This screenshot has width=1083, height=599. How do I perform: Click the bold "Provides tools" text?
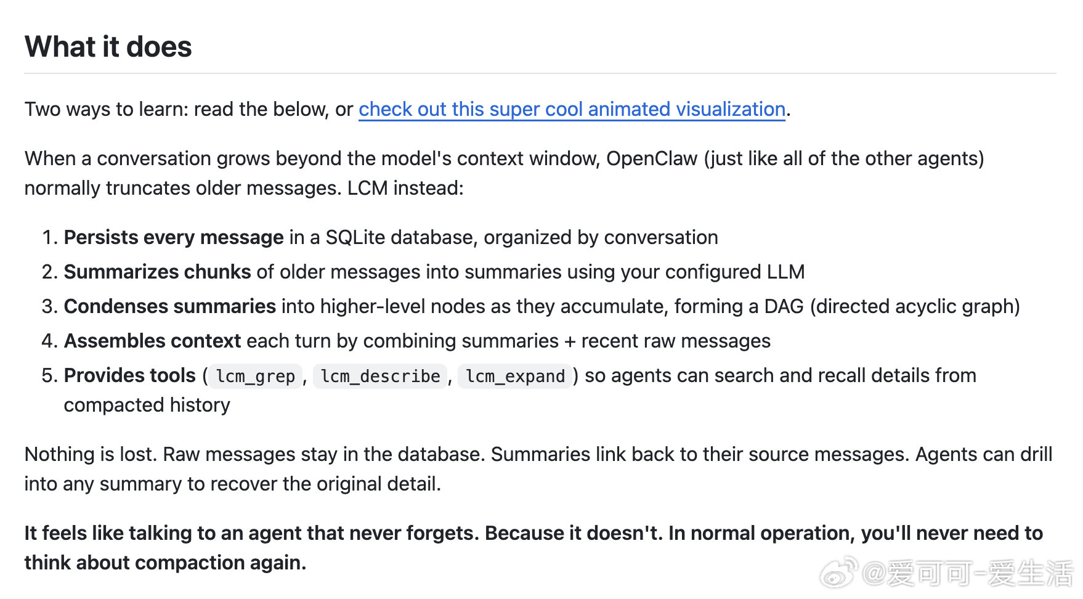click(129, 375)
